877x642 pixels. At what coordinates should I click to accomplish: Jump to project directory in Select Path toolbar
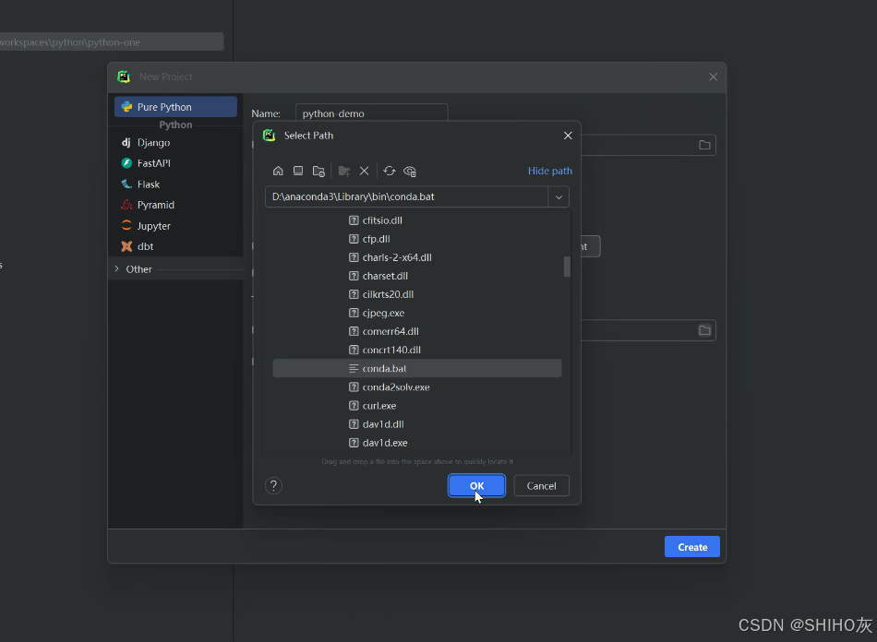tap(318, 171)
